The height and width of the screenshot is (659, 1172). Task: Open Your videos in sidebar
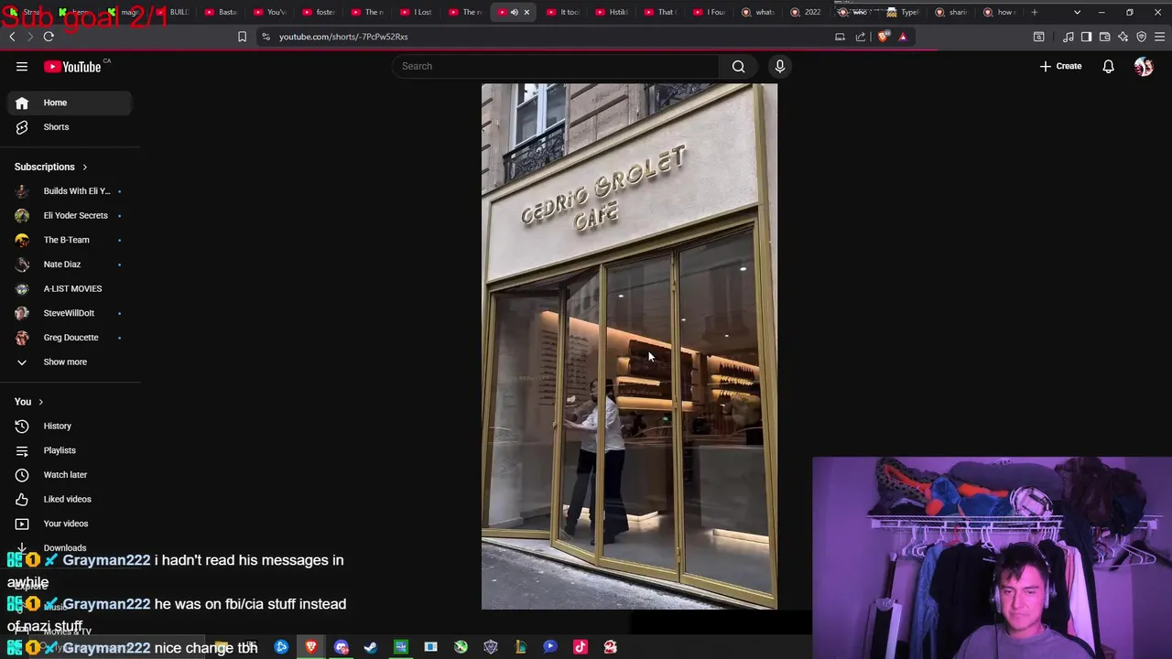pyautogui.click(x=70, y=524)
